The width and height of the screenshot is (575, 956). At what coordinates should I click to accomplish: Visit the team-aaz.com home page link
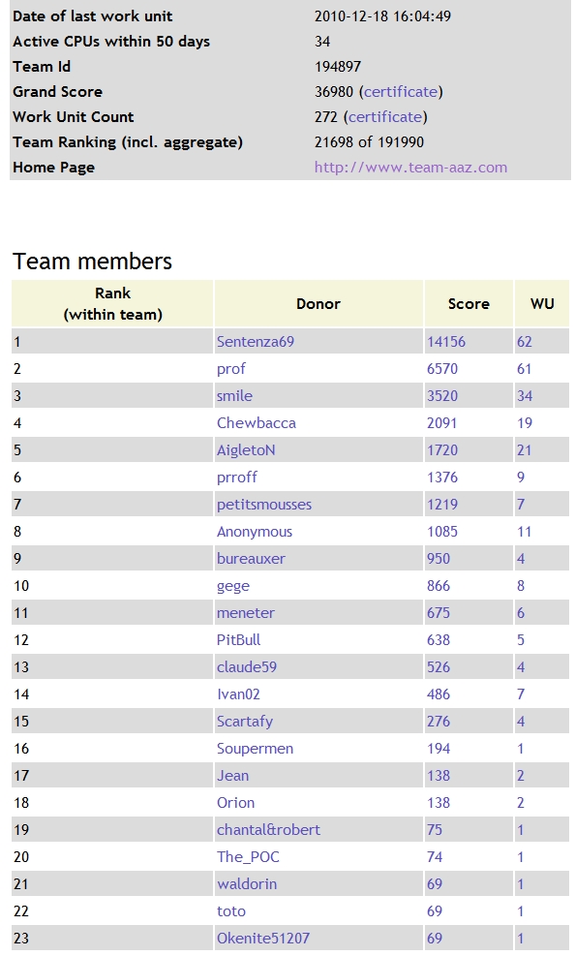[x=410, y=168]
